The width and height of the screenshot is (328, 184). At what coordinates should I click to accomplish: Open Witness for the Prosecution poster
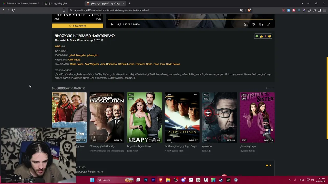pos(107,117)
